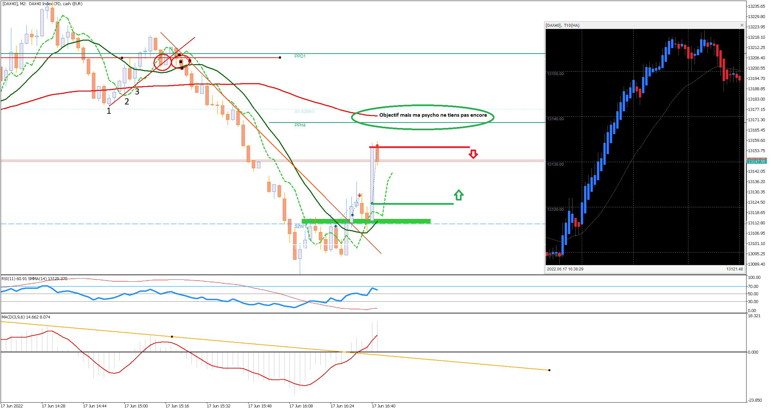Click the PPH4 pivot level label

(300, 125)
